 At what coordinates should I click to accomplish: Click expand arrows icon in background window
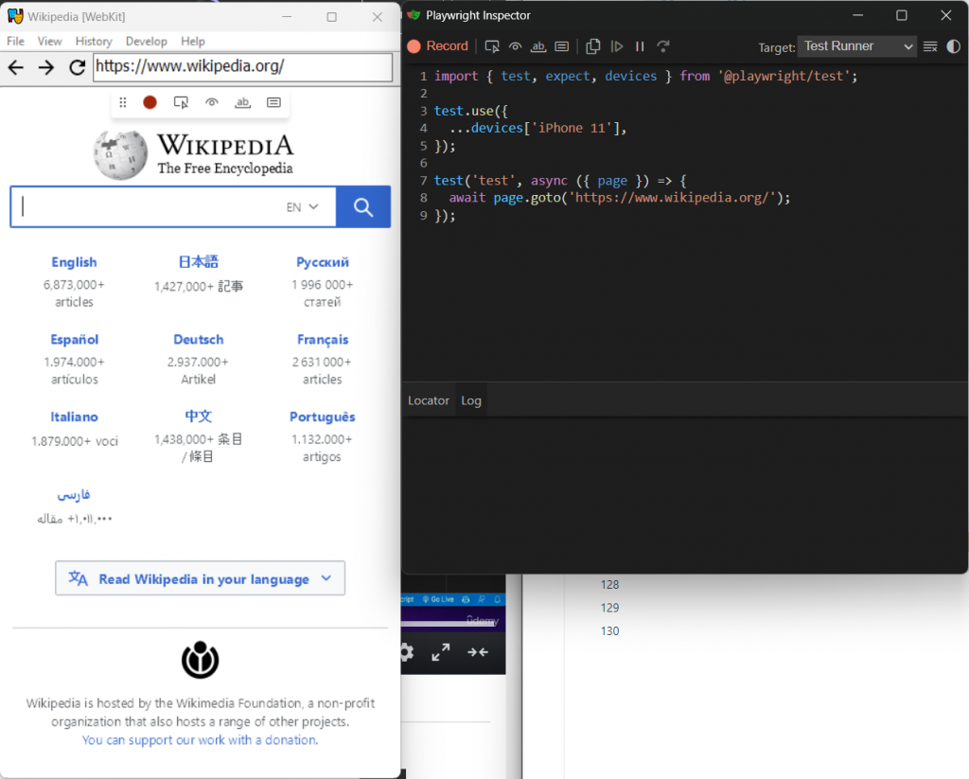[441, 651]
